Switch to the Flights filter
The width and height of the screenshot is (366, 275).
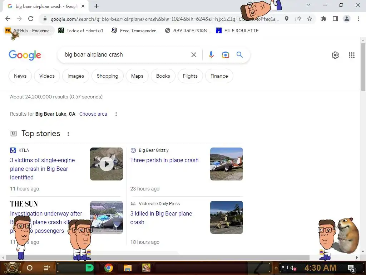click(x=190, y=76)
